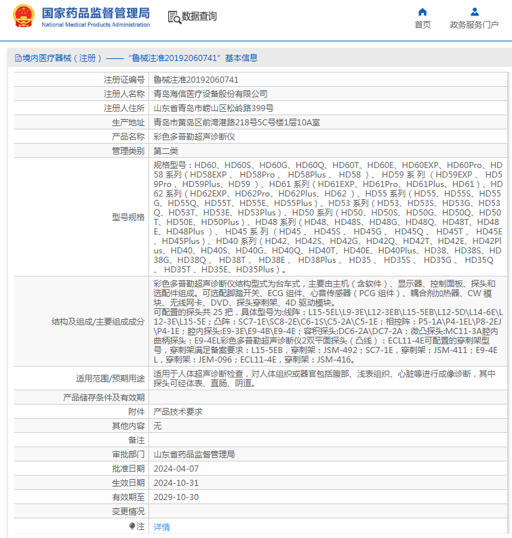
Task: Open 政务服务门户 link text
Action: coord(474,24)
